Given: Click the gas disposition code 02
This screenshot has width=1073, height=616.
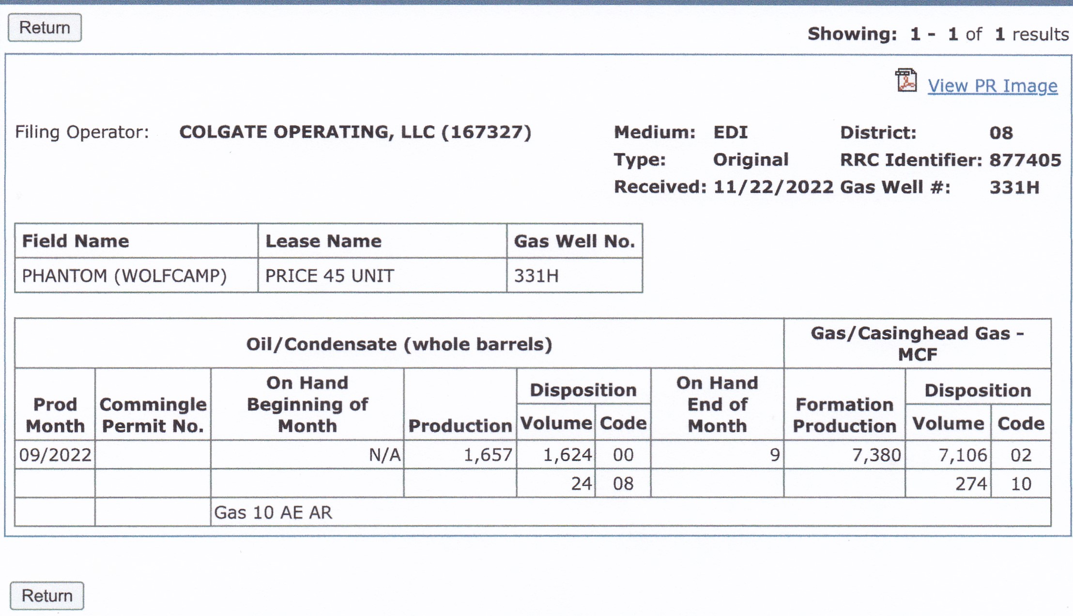Looking at the screenshot, I should tap(1021, 455).
